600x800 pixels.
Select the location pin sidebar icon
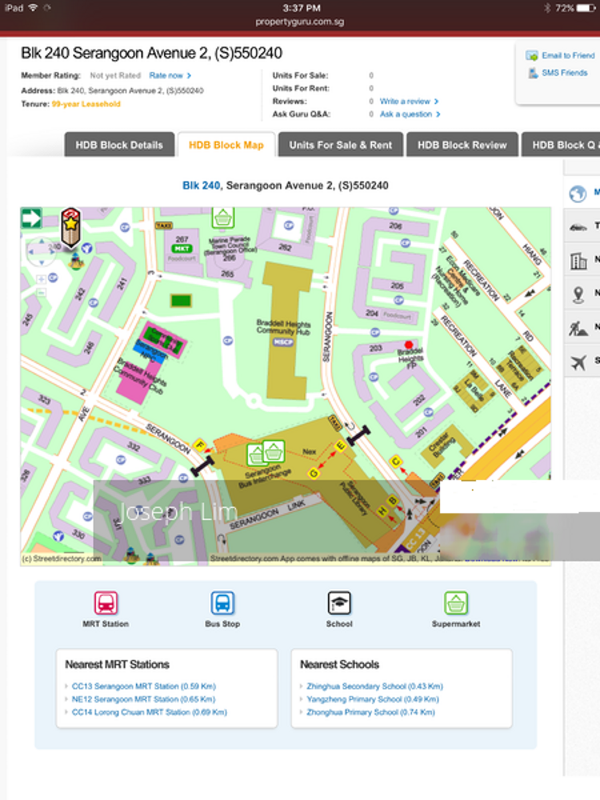(x=579, y=294)
